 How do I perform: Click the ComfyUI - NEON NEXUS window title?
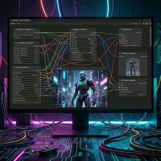coord(21,20)
